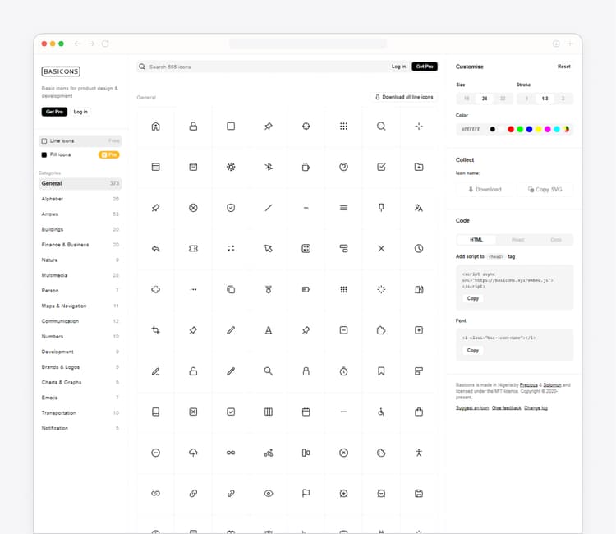The image size is (616, 534).
Task: Select the floppy disk save icon
Action: coord(419,493)
